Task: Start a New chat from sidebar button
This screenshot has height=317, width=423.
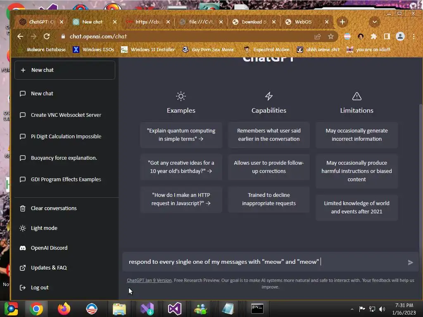Action: 65,70
